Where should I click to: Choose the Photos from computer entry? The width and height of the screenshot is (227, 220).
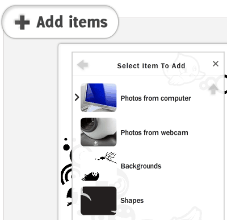click(x=155, y=98)
